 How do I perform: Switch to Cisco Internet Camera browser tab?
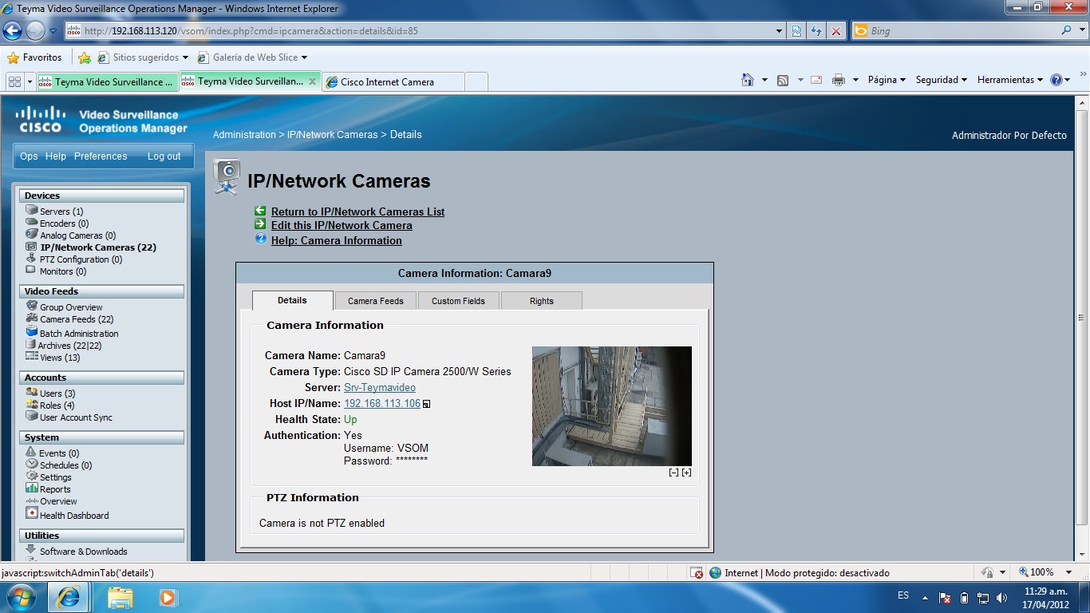tap(393, 81)
